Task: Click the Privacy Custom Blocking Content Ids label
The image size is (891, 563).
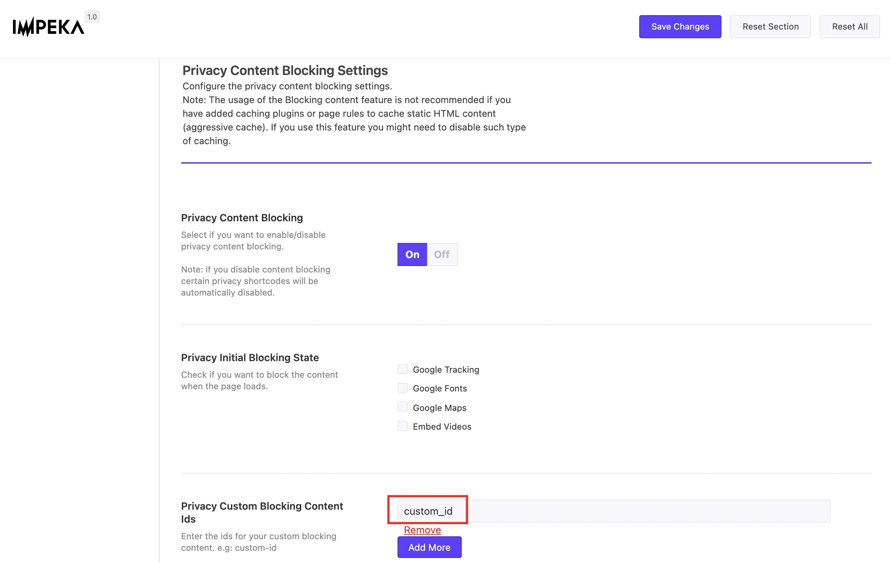Action: click(262, 512)
